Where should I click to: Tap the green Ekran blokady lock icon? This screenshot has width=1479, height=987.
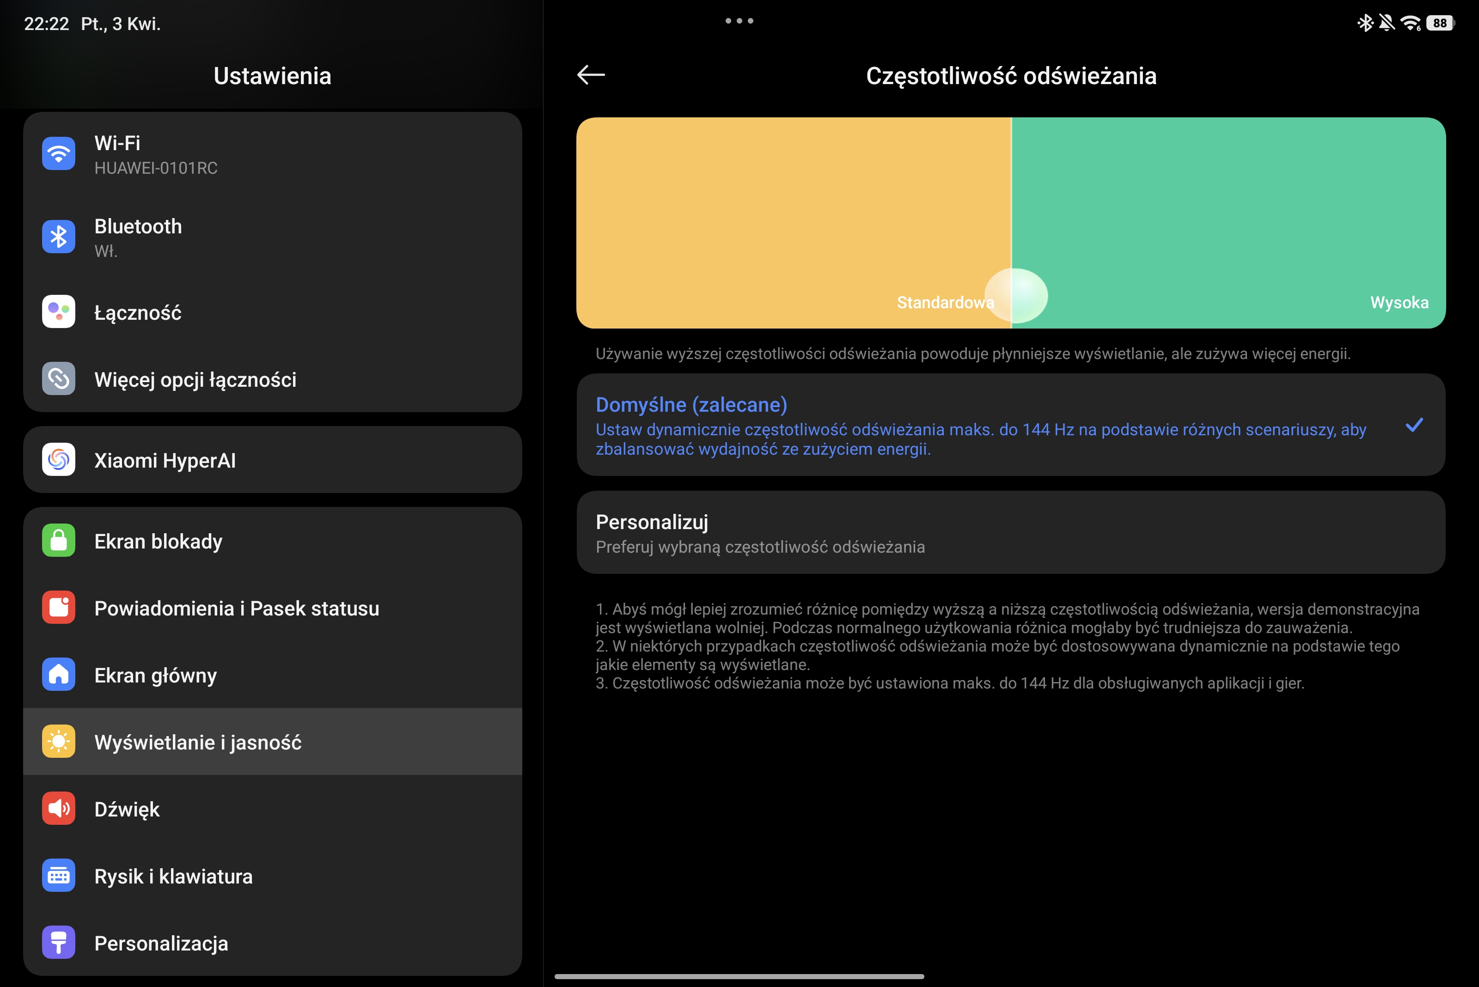point(59,541)
